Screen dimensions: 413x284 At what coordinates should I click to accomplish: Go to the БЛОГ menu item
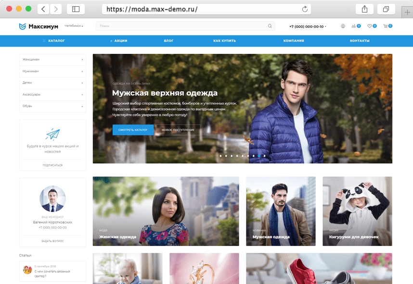[x=168, y=41]
